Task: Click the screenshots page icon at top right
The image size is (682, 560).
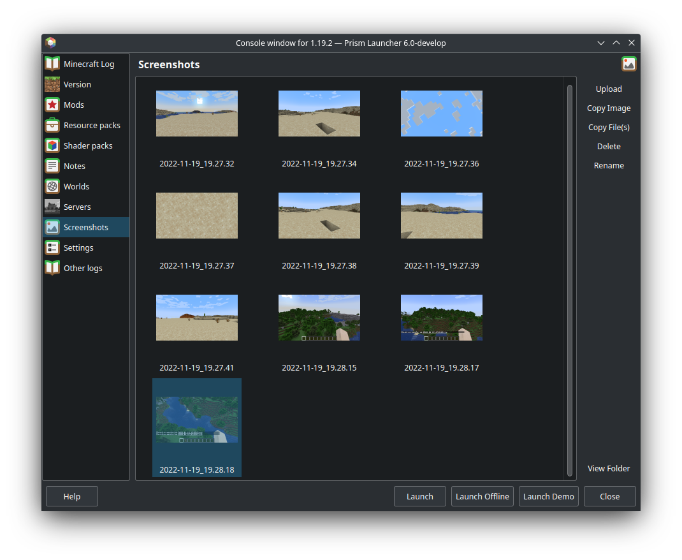Action: pos(628,64)
